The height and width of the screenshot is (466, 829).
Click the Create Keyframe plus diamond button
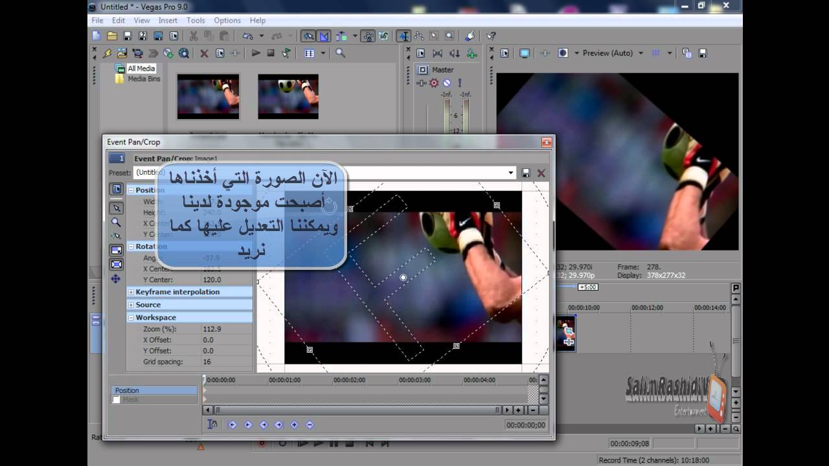(x=294, y=425)
